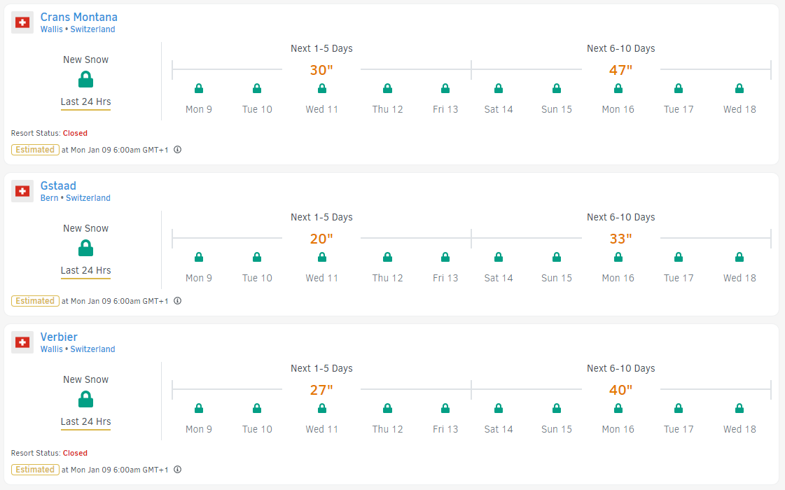
Task: Click Gstaad Last 24 Hrs lock icon
Action: (x=85, y=248)
